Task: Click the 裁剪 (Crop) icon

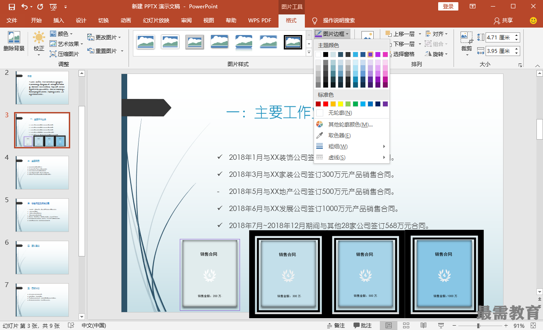Action: click(x=466, y=38)
